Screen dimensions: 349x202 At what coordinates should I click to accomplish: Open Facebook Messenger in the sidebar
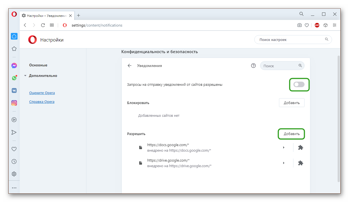[x=14, y=66]
